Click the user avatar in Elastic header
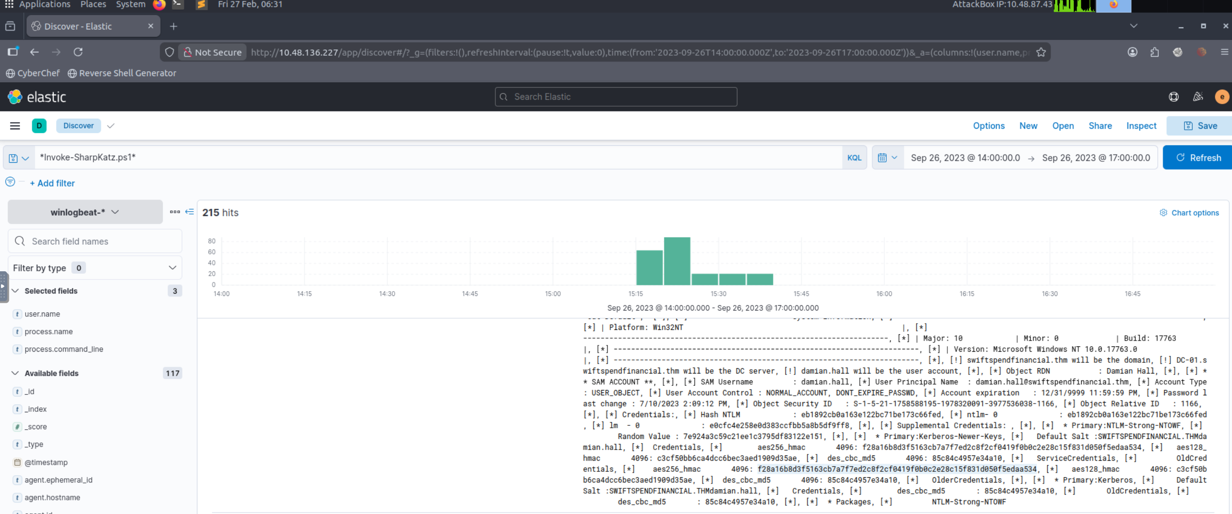 [x=1221, y=97]
